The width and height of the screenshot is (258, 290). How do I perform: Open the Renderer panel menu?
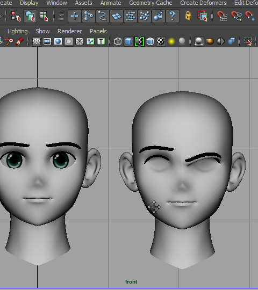pyautogui.click(x=69, y=31)
